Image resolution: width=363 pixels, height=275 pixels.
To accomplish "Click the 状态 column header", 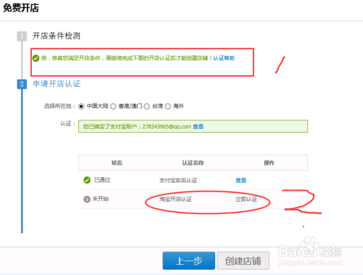I will (x=117, y=163).
